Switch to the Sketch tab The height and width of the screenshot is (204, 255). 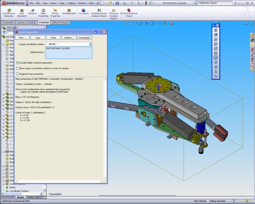[x=32, y=23]
